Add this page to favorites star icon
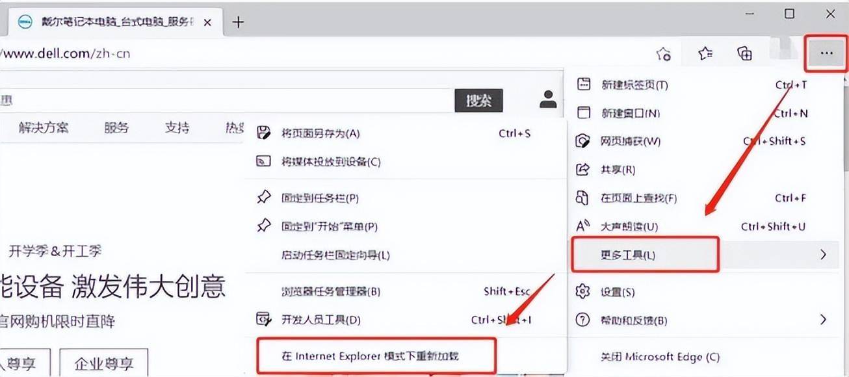849x377 pixels. (664, 54)
